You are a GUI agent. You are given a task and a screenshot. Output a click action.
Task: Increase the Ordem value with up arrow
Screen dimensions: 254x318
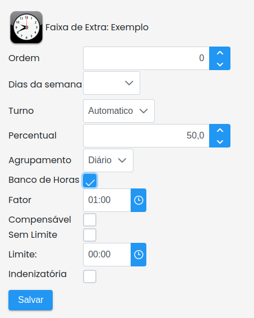[x=220, y=53]
